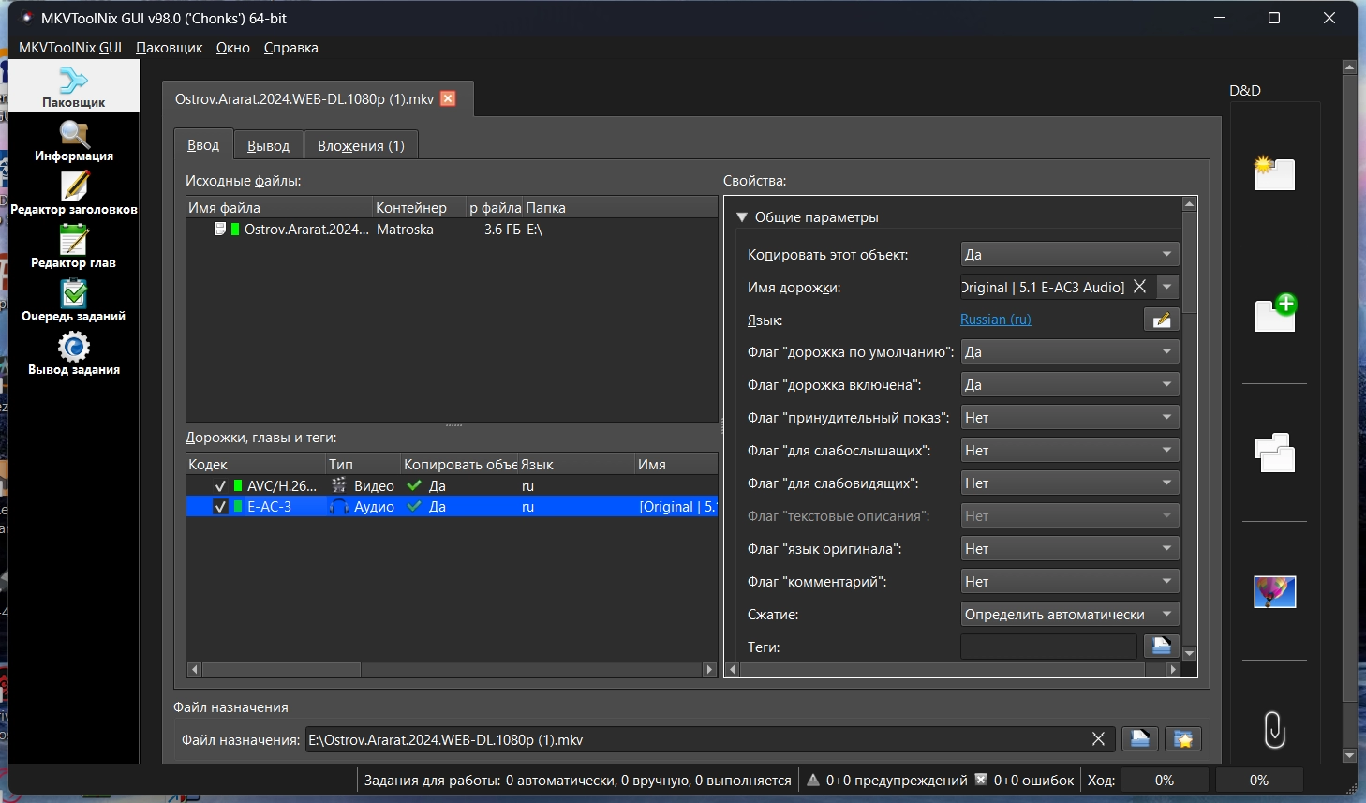This screenshot has width=1366, height=803.
Task: Clear the destination file path field
Action: pos(1098,739)
